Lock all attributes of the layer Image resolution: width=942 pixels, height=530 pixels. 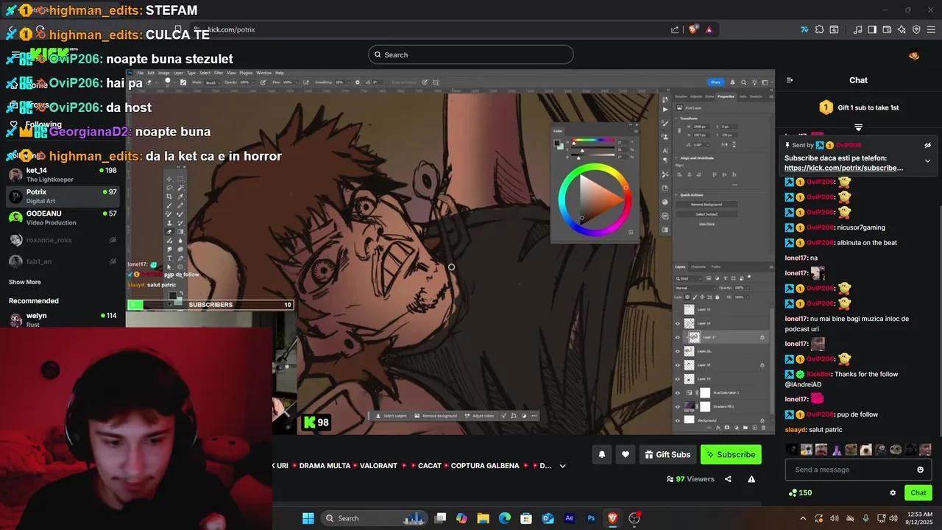pyautogui.click(x=717, y=297)
